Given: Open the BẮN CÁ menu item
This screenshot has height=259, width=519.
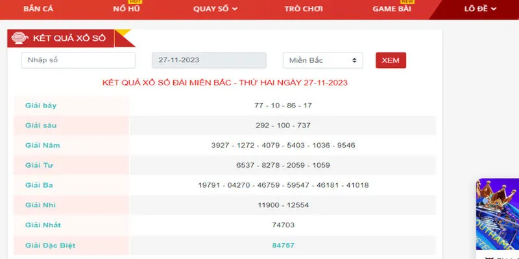Looking at the screenshot, I should tap(38, 9).
